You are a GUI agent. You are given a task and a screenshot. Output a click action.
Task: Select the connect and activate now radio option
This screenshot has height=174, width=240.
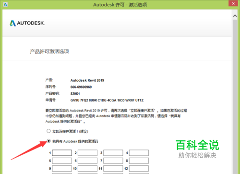48,131
